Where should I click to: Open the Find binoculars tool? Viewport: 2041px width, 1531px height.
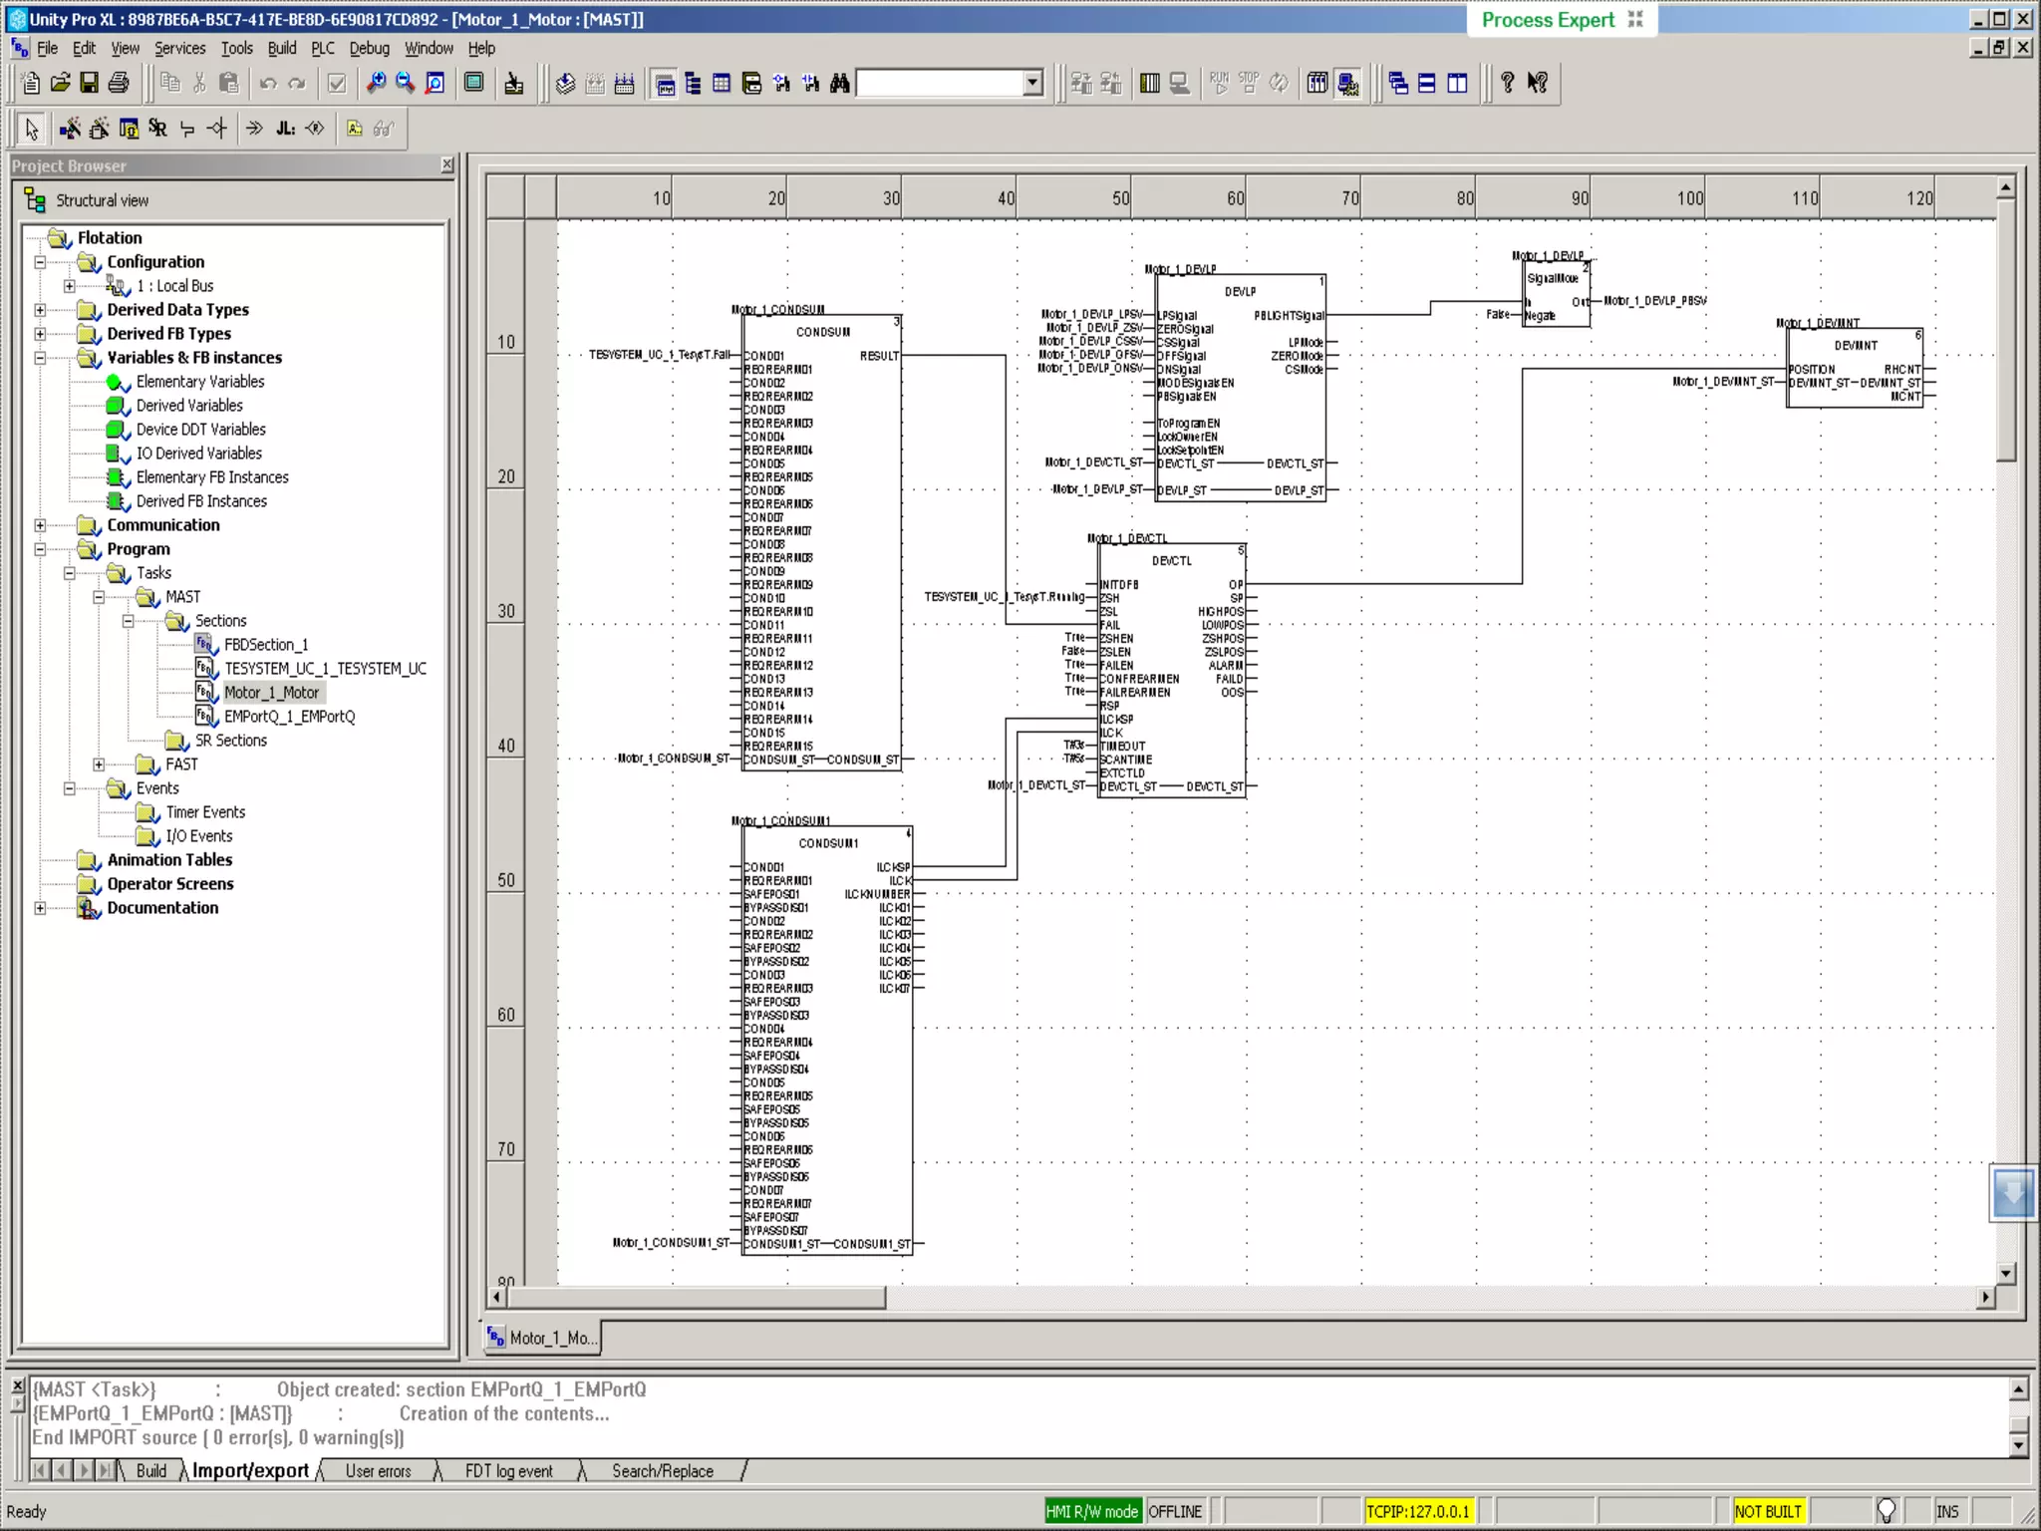pos(840,84)
